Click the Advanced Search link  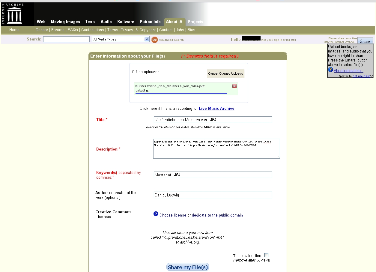171,40
